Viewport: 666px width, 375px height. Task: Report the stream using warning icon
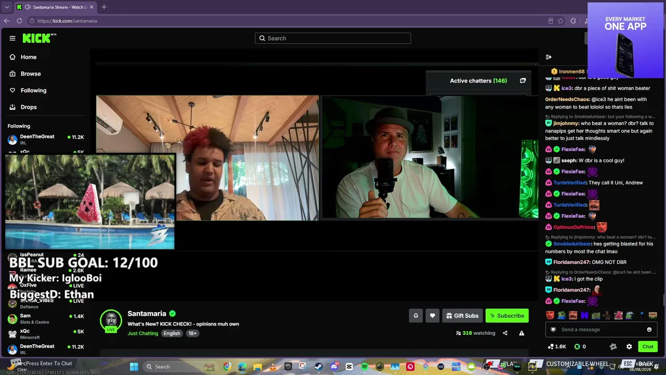tap(521, 333)
